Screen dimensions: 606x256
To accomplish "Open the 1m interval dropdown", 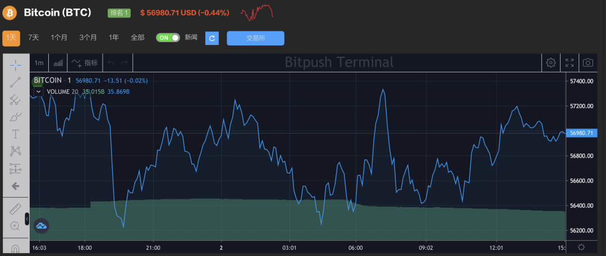I will 39,63.
